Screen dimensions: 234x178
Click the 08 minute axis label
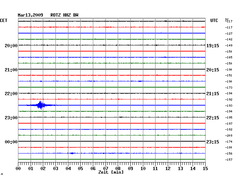118,168
